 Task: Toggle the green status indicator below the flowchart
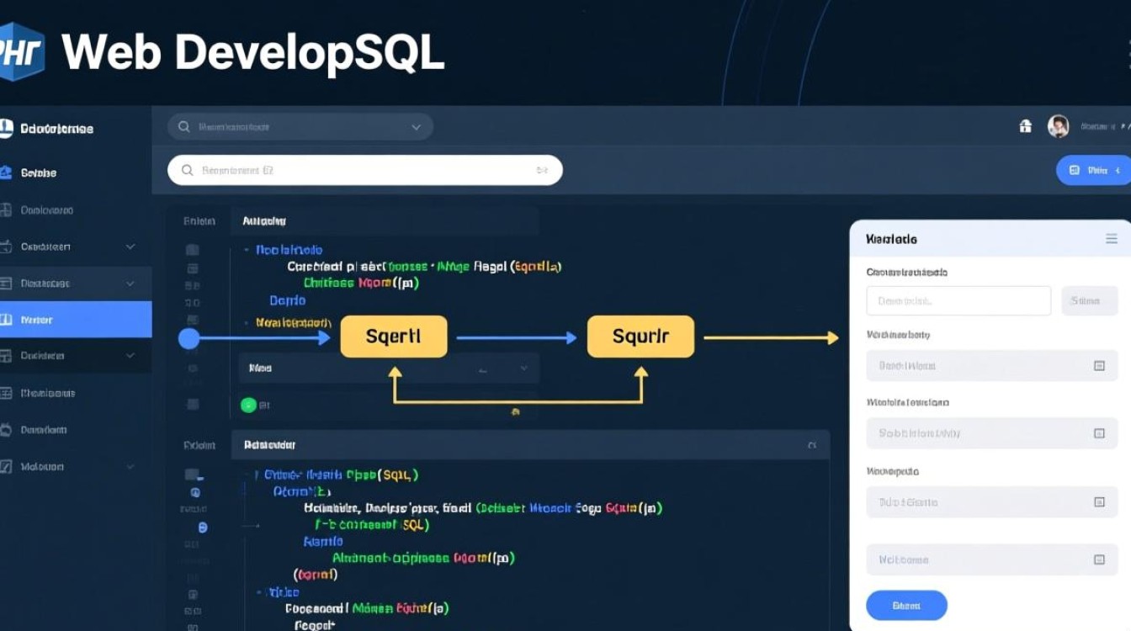248,405
